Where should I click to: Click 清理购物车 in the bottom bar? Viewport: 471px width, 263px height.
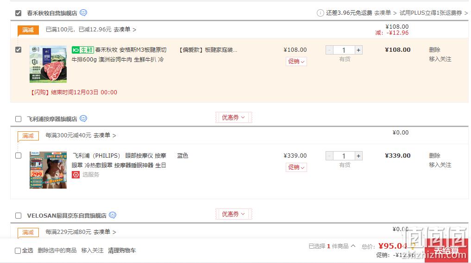coord(122,251)
